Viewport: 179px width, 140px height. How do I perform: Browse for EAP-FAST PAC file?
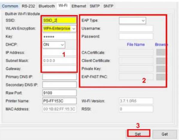[161, 77]
